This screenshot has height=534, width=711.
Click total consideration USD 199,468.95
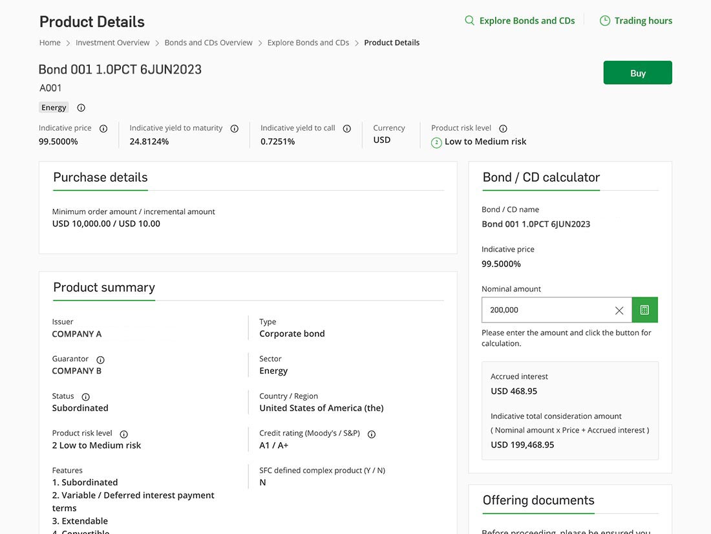pos(522,445)
